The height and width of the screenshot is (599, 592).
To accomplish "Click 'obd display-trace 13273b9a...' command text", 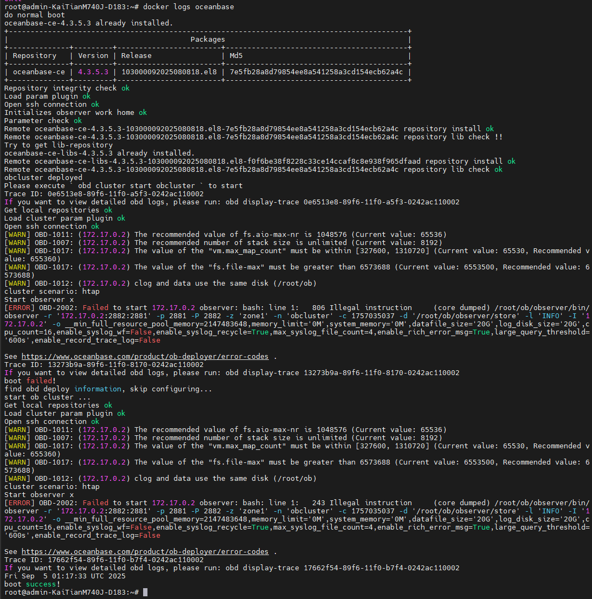I will pos(342,373).
